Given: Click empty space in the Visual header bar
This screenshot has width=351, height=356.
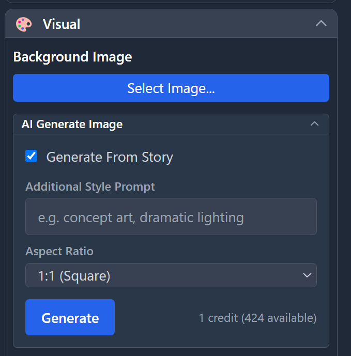Looking at the screenshot, I should coord(196,24).
